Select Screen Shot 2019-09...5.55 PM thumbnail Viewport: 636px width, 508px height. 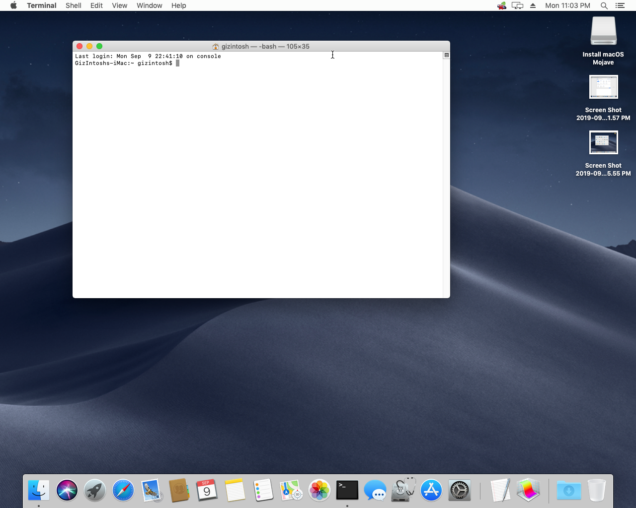[x=603, y=143]
